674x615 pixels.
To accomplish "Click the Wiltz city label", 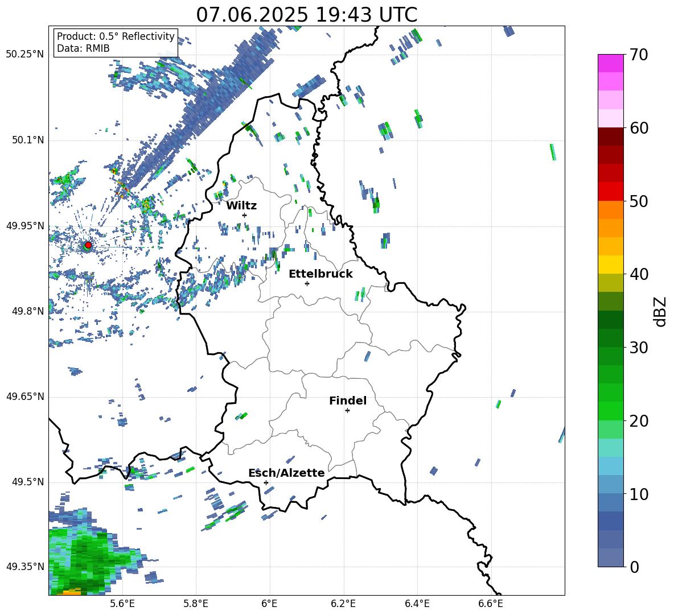I will (241, 206).
